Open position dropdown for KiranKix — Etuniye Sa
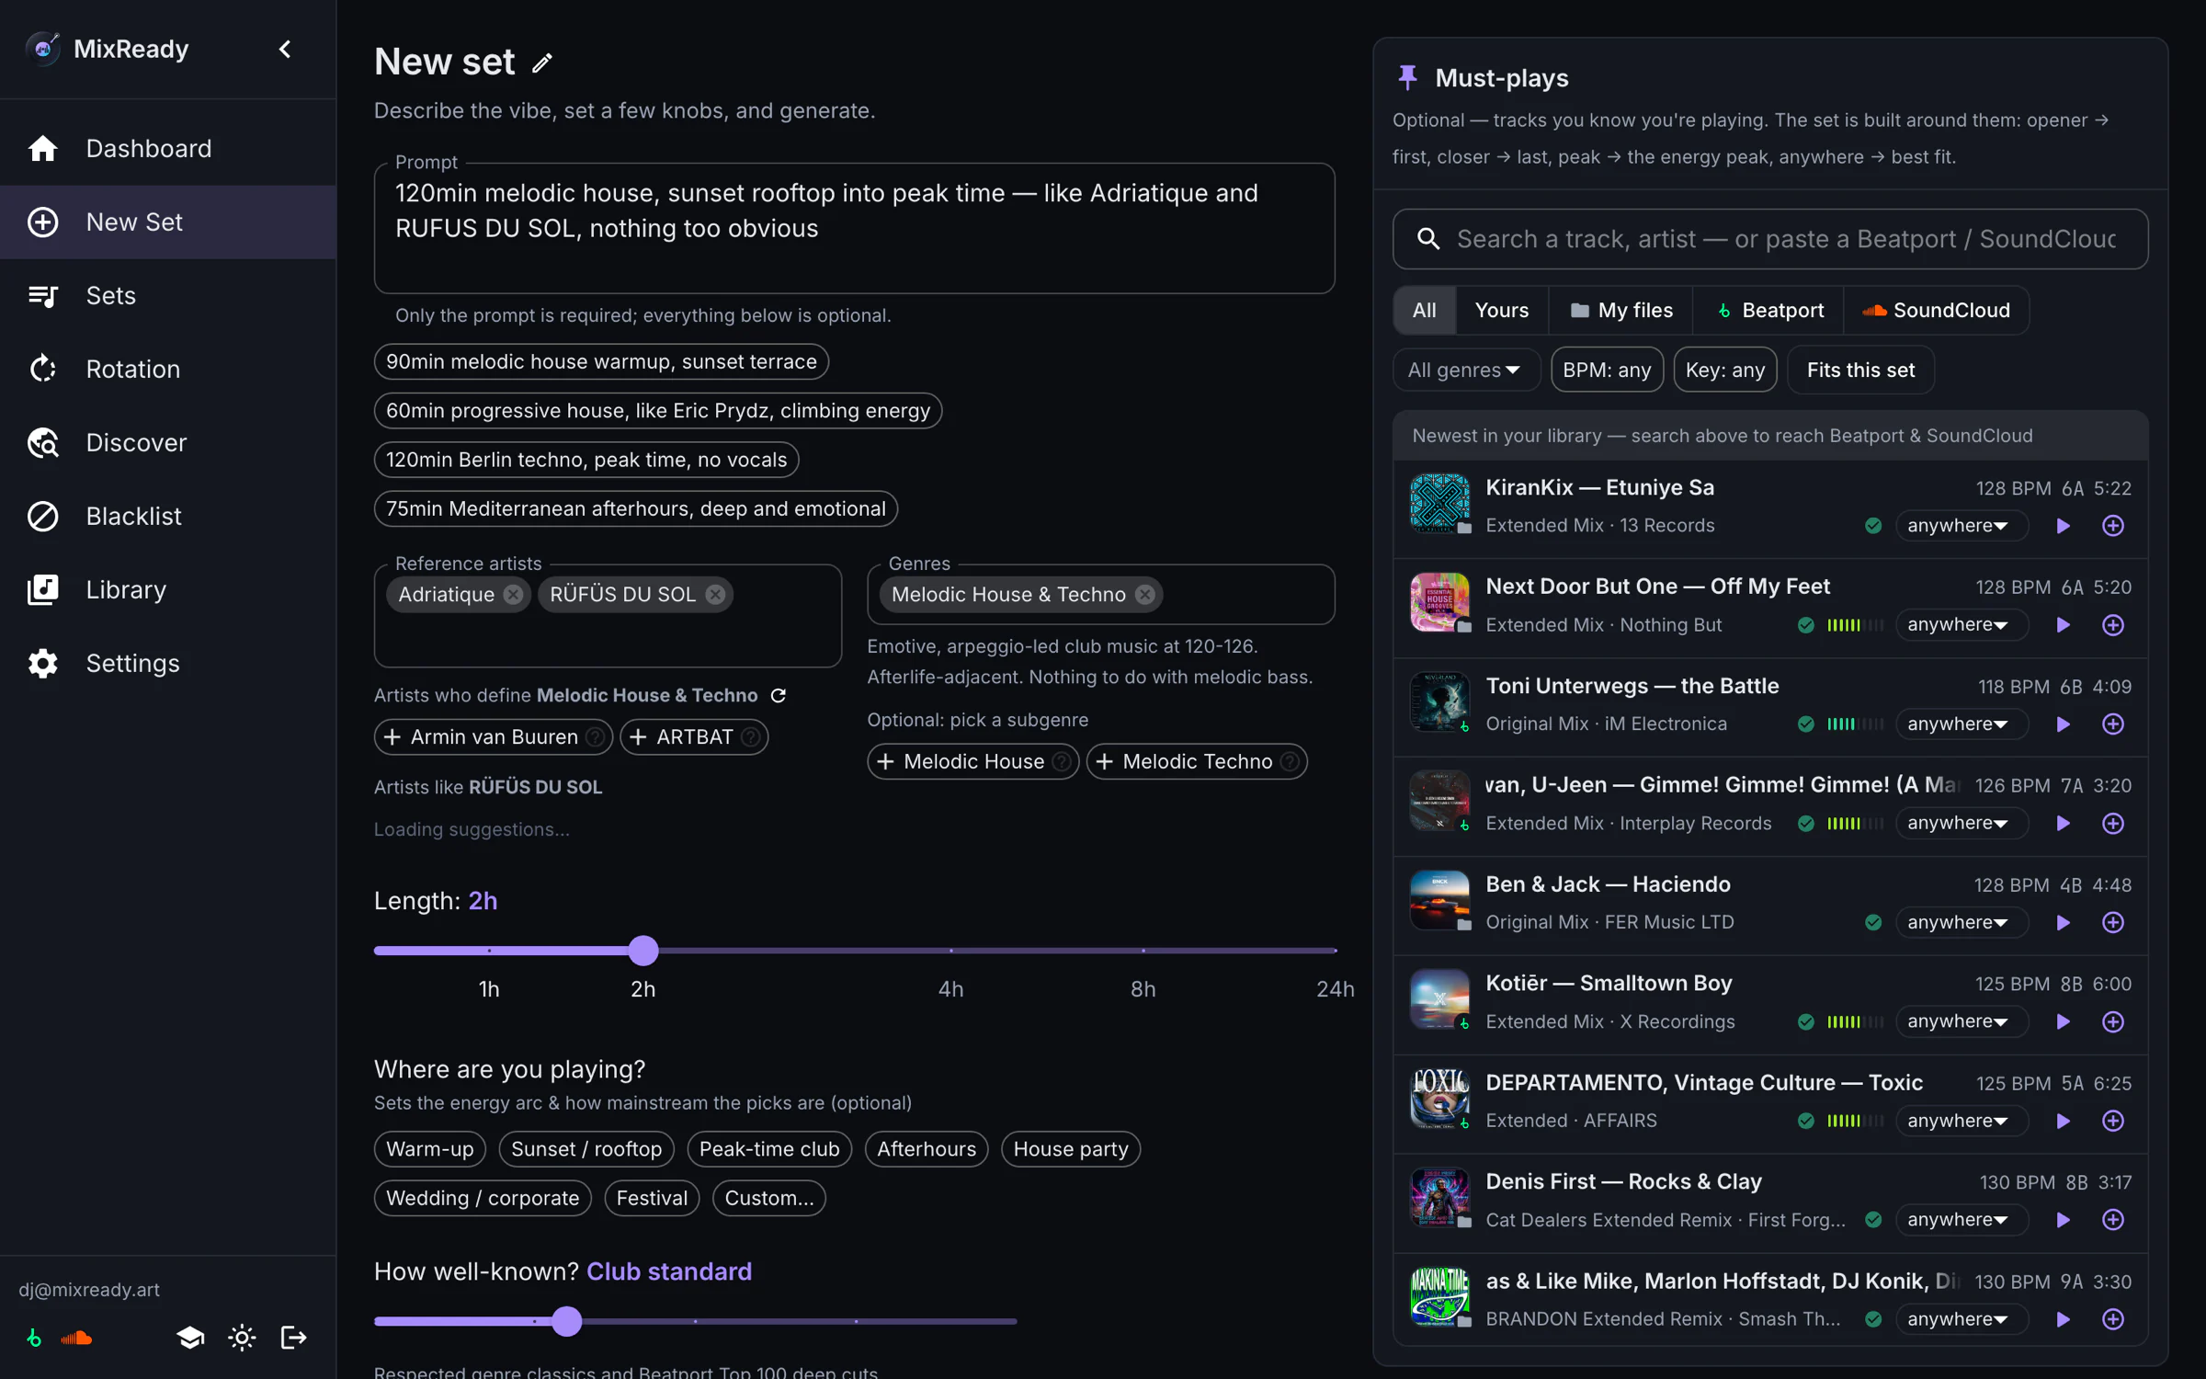 pyautogui.click(x=1961, y=526)
